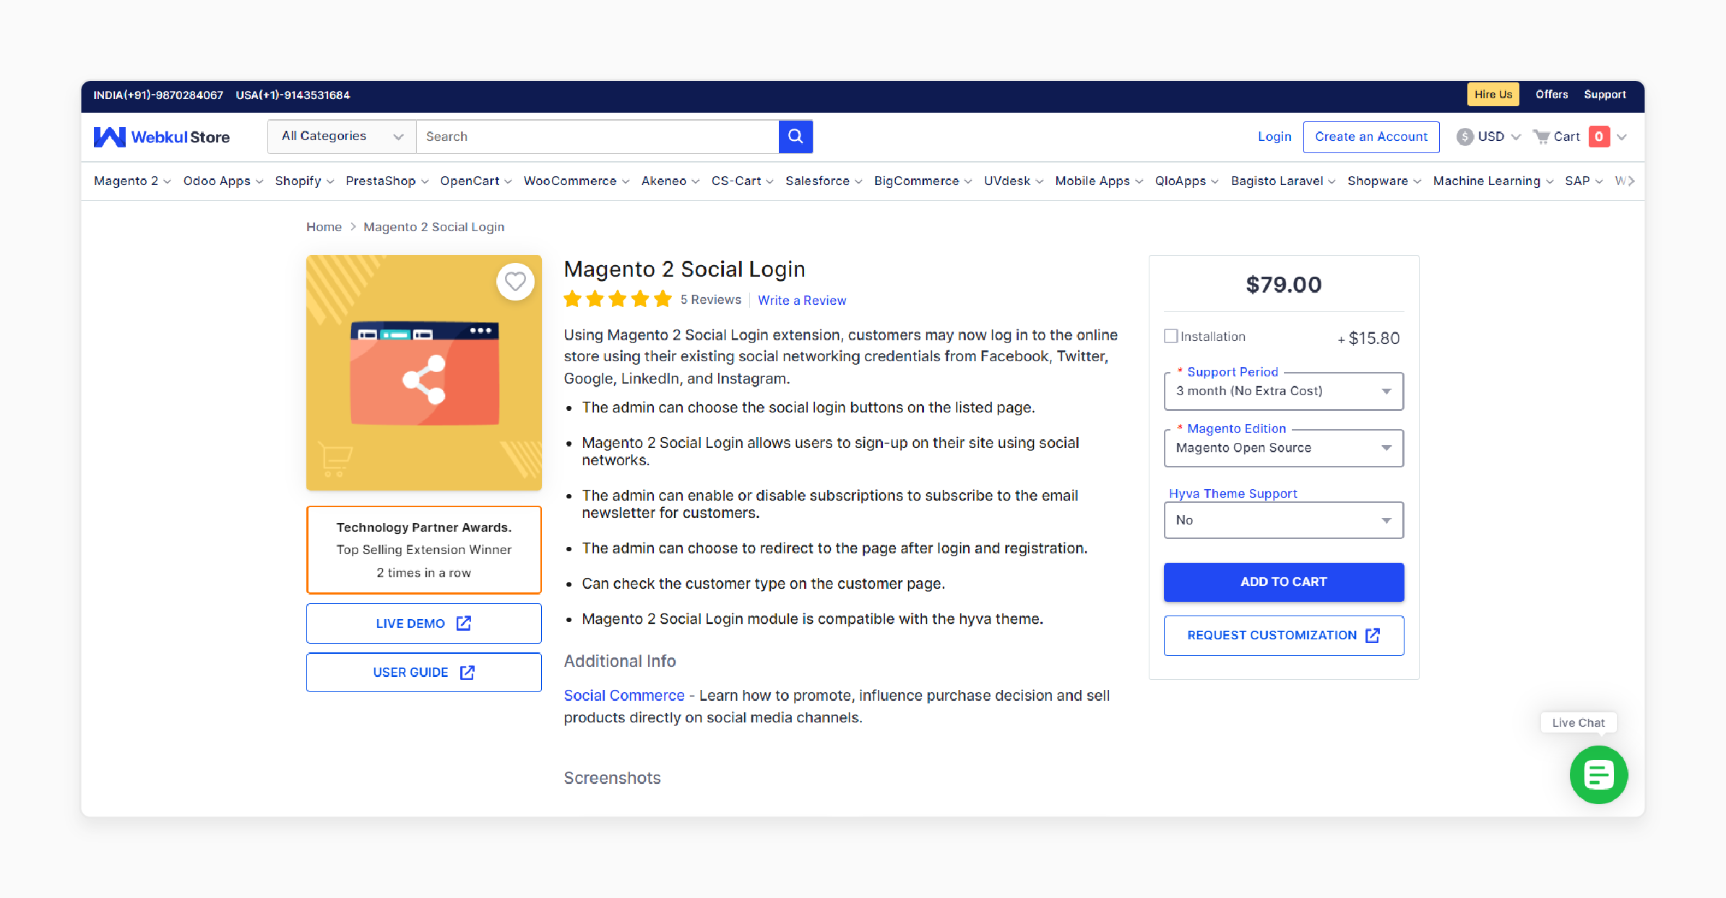Open the OpenCart menu
This screenshot has width=1726, height=898.
point(476,181)
